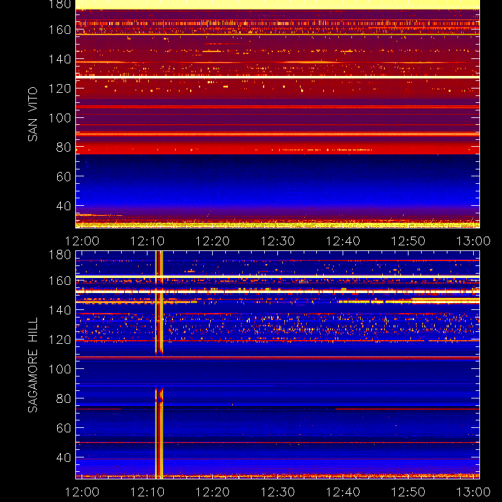Select the 12:00 tick label under San Vito panel
This screenshot has height=502, width=502.
pos(82,241)
